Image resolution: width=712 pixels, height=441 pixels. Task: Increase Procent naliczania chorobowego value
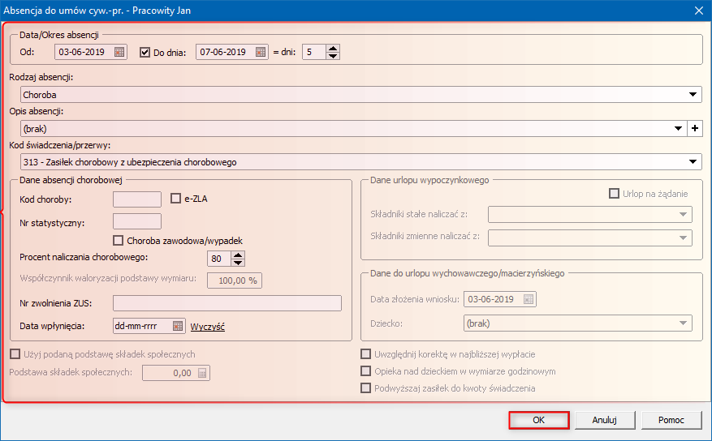point(238,255)
